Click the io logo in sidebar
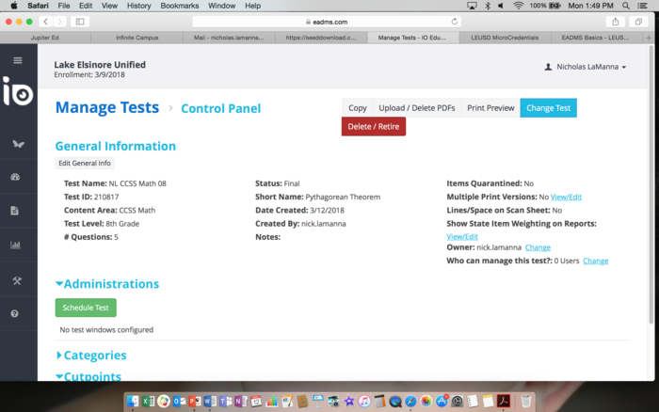659x412 pixels. coord(17,94)
